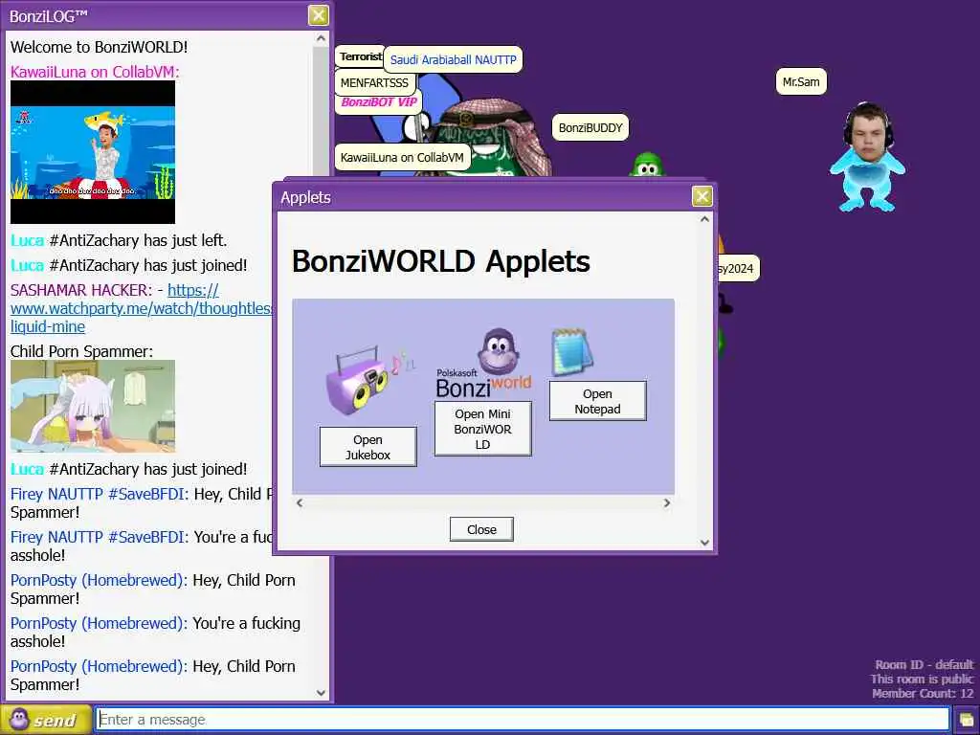Click the blue notepad icon
980x735 pixels.
572,352
